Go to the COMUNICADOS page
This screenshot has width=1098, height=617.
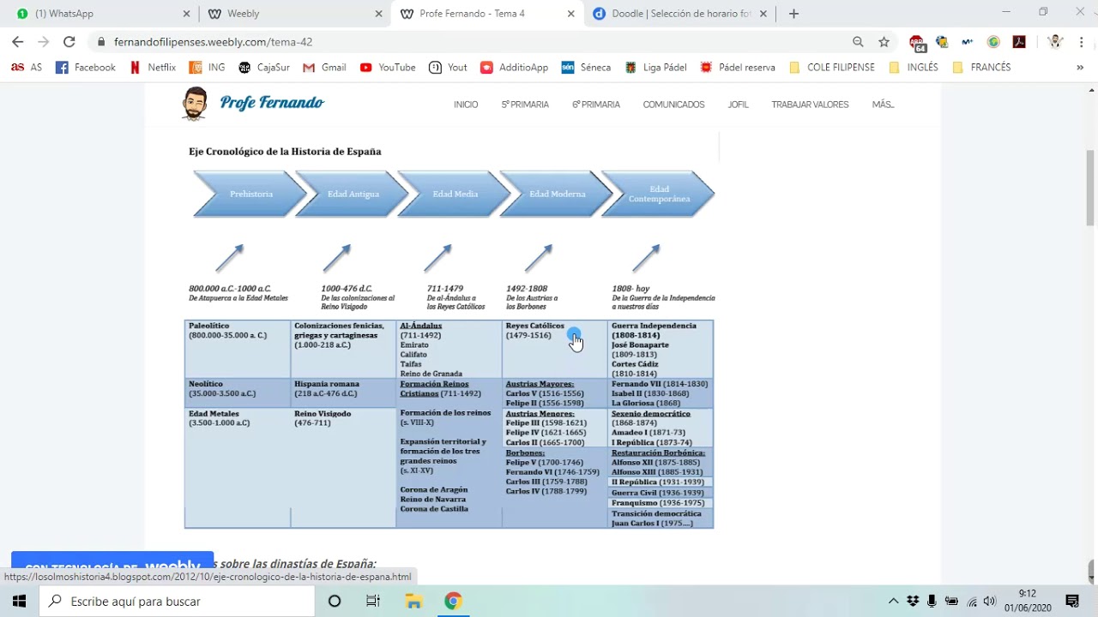click(x=673, y=105)
